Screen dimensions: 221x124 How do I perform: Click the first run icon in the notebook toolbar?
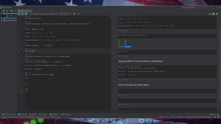19,14
